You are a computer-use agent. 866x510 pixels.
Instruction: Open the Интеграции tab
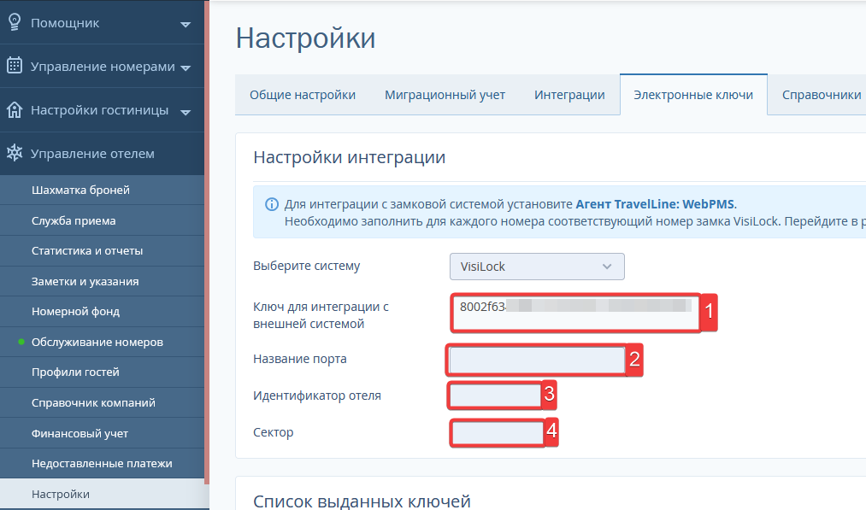[x=569, y=95]
